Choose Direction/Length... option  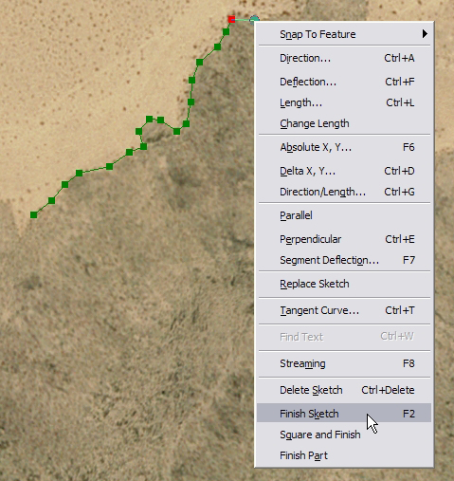click(344, 192)
